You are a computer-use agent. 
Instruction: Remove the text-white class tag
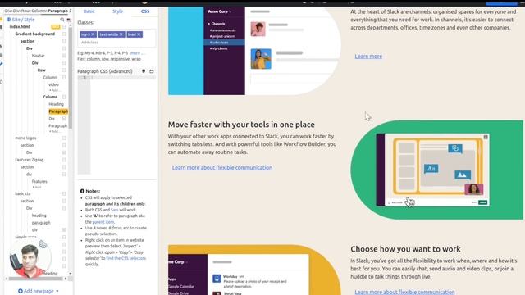(x=121, y=34)
